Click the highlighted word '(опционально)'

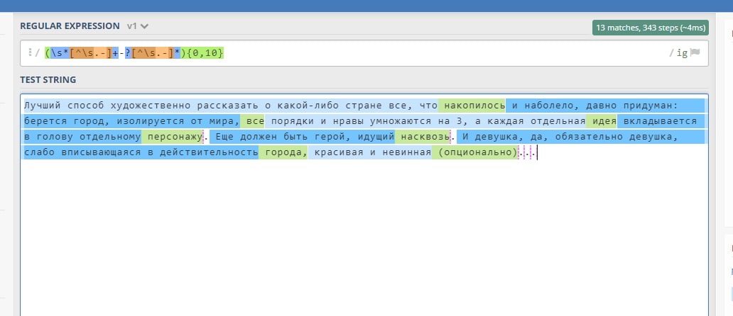point(477,152)
